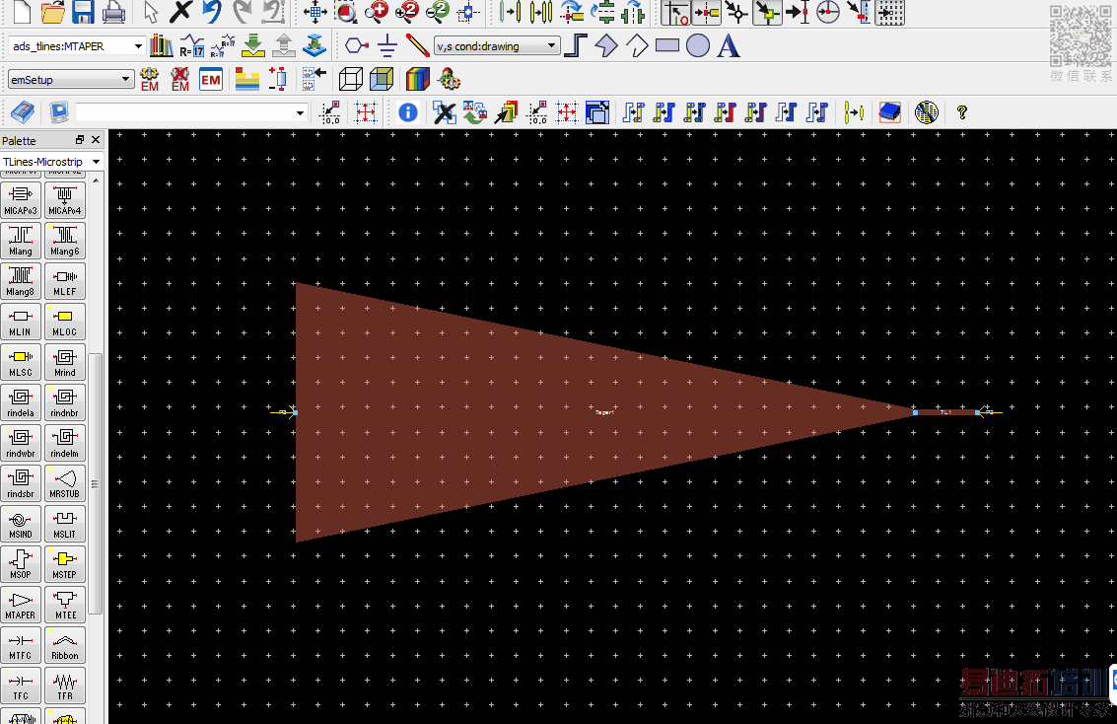This screenshot has height=724, width=1117.
Task: Select the MLEF palette component
Action: coord(65,281)
